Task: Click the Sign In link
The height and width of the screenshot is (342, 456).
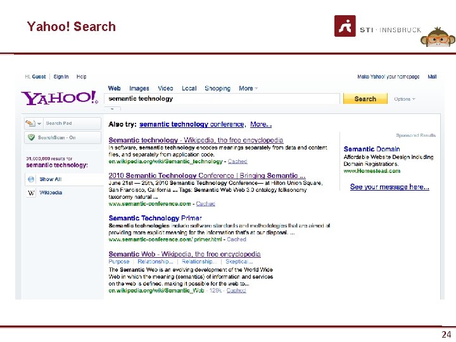Action: click(x=61, y=77)
